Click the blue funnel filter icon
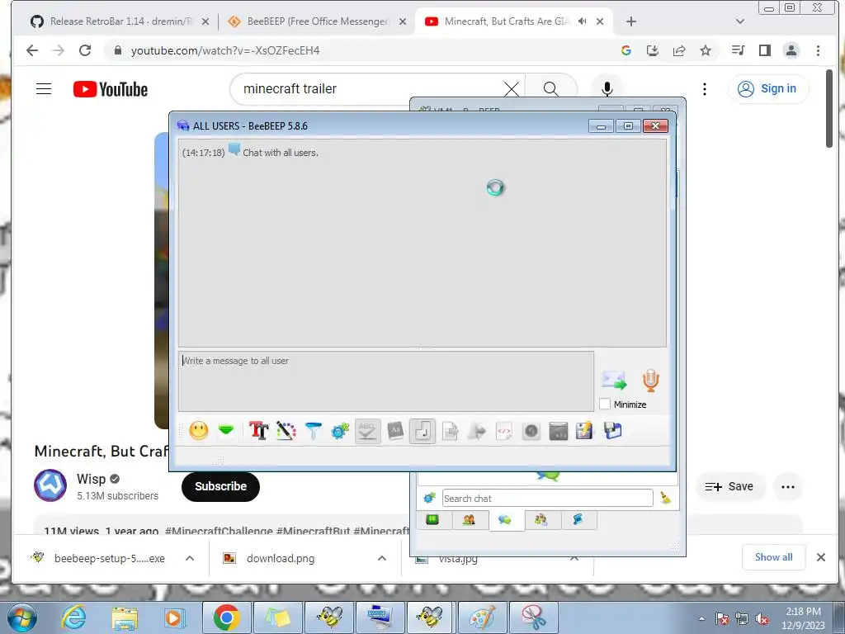 pyautogui.click(x=313, y=431)
